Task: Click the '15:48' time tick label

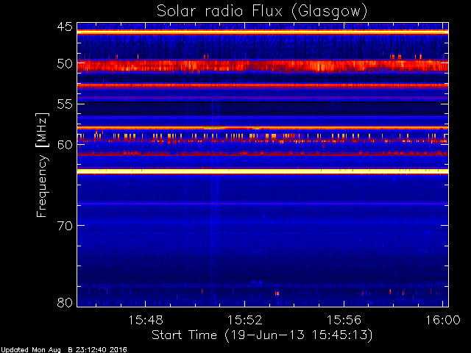Action: point(146,320)
